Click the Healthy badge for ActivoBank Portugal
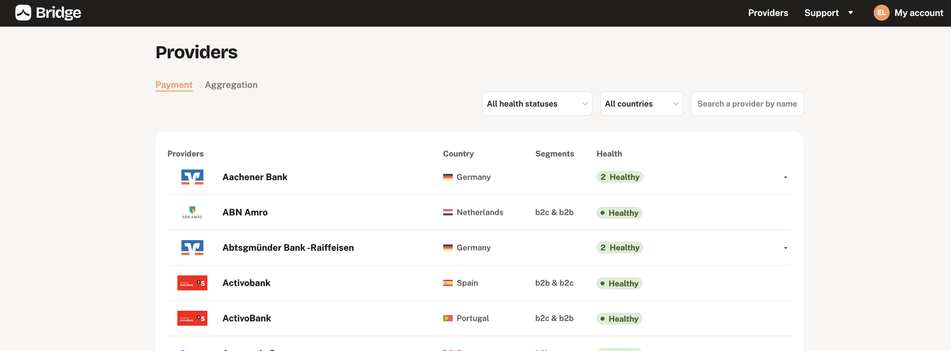The width and height of the screenshot is (951, 351). (619, 319)
